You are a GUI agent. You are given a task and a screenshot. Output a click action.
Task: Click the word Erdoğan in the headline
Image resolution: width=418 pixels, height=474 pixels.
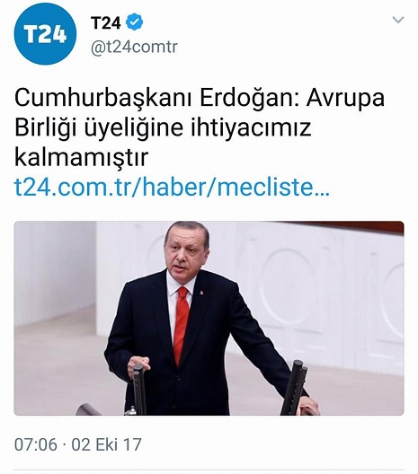click(x=249, y=99)
